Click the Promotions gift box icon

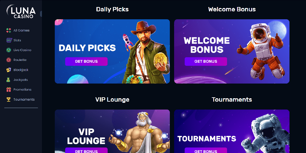[9, 90]
